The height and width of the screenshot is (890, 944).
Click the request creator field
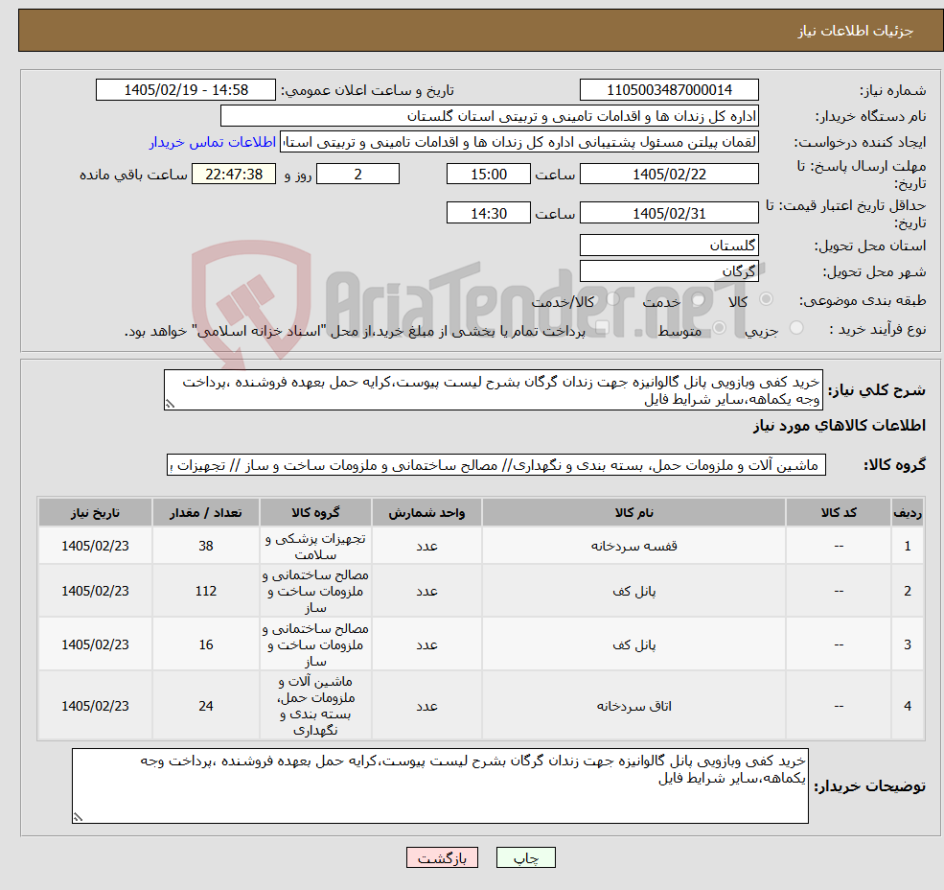pos(518,142)
